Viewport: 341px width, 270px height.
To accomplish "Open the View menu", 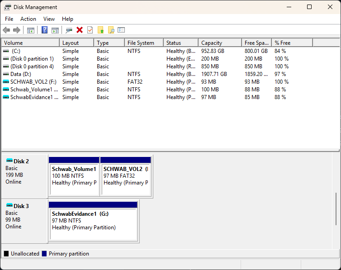I will tap(49, 19).
